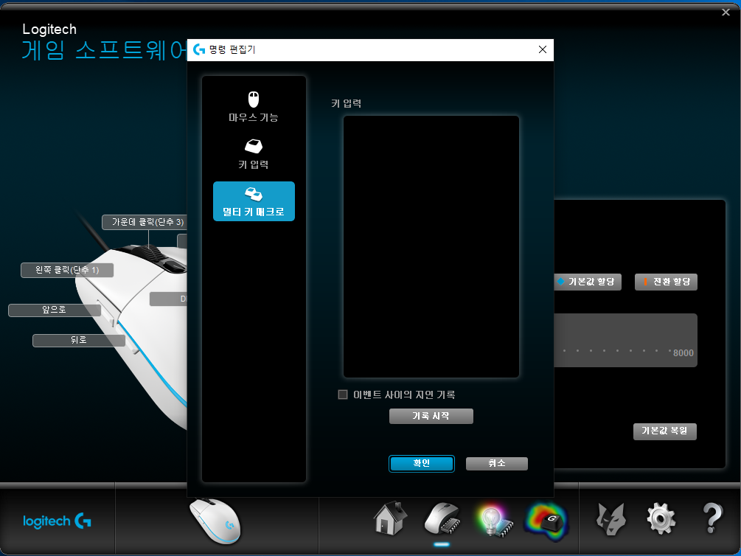
Task: Cancel with the 취소 button
Action: pos(497,463)
